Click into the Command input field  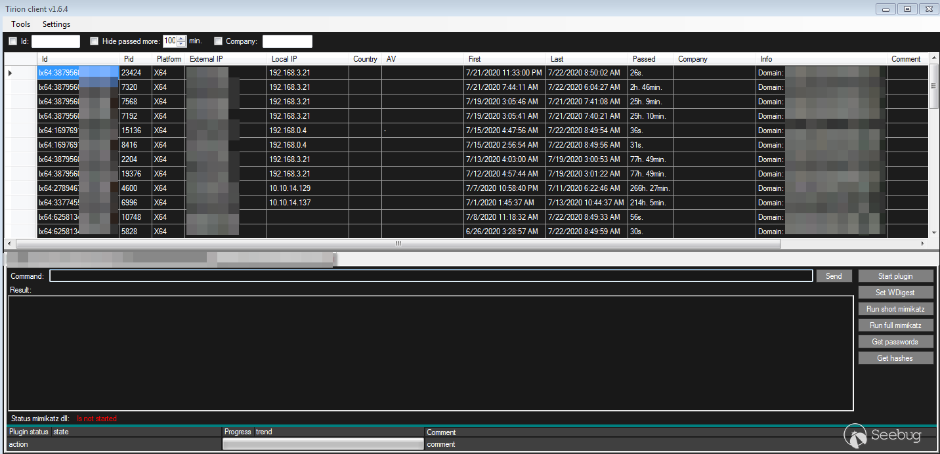pyautogui.click(x=431, y=276)
